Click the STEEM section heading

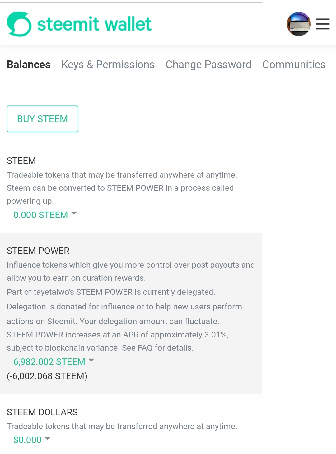(x=21, y=161)
